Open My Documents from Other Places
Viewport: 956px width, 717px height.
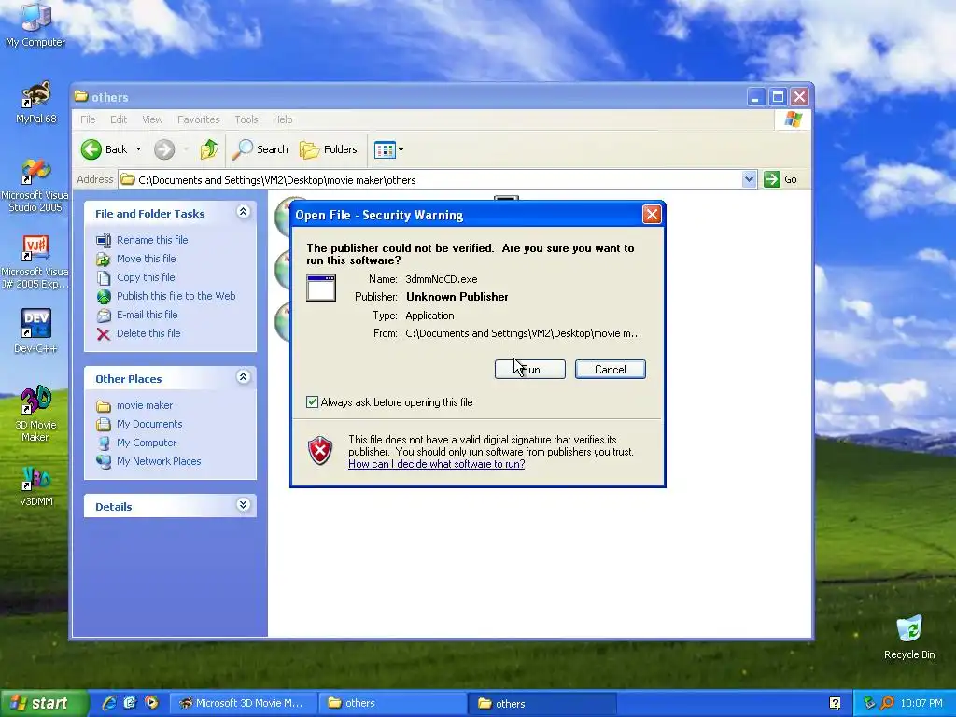point(149,425)
